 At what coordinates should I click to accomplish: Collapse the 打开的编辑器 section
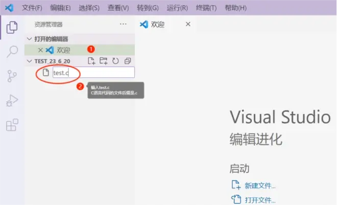tap(29, 39)
